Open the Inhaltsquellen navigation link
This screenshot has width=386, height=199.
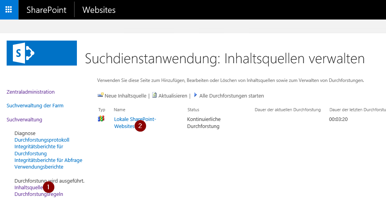point(29,187)
